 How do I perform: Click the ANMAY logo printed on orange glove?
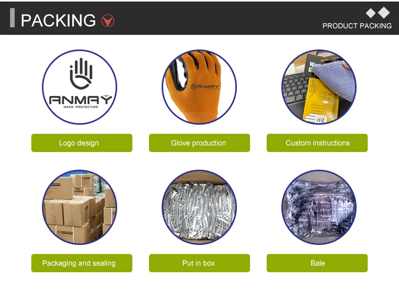tap(205, 86)
